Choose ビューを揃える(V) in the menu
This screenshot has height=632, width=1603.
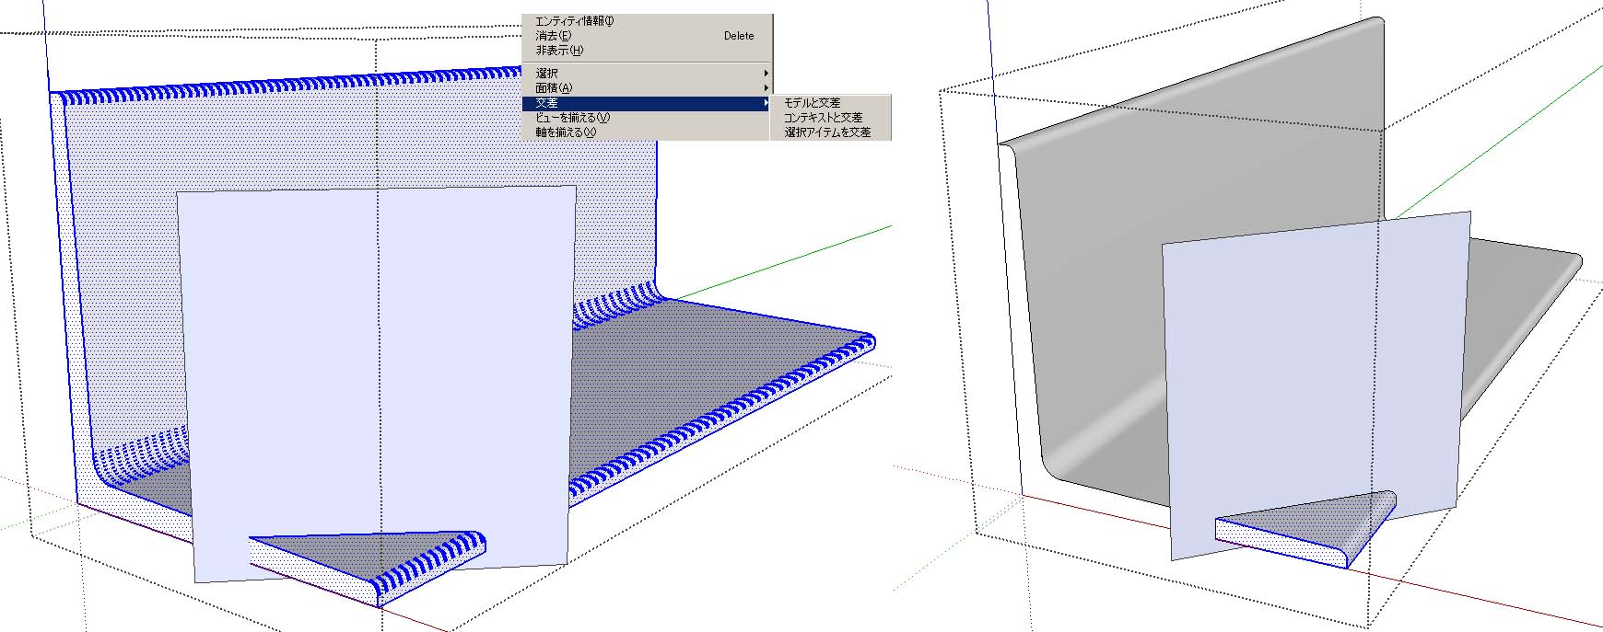coord(647,118)
